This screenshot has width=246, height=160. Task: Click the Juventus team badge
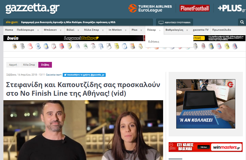point(195,46)
